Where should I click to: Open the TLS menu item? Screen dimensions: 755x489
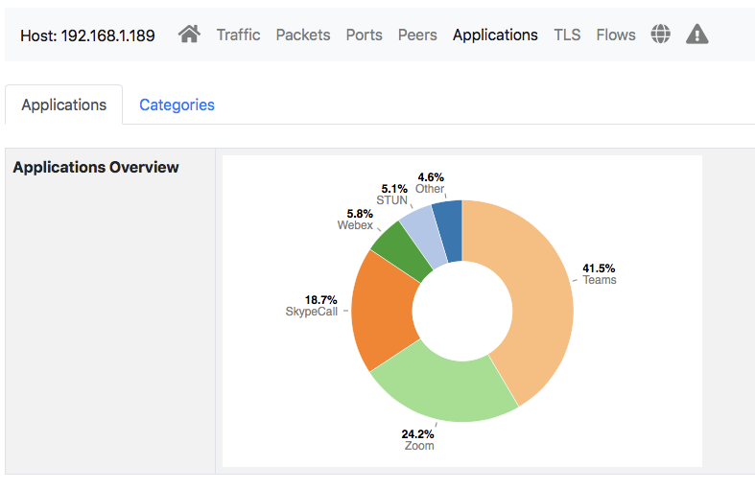click(567, 35)
